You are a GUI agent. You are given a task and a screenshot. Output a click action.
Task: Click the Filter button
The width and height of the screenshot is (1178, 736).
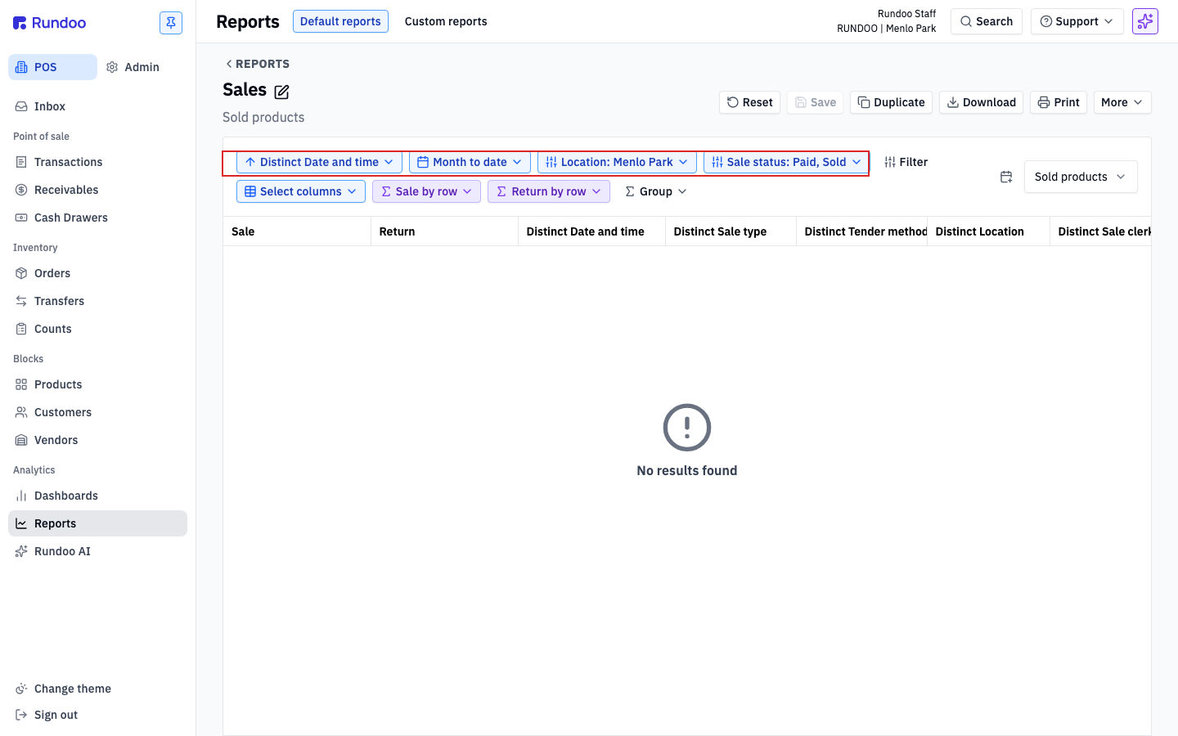(906, 162)
